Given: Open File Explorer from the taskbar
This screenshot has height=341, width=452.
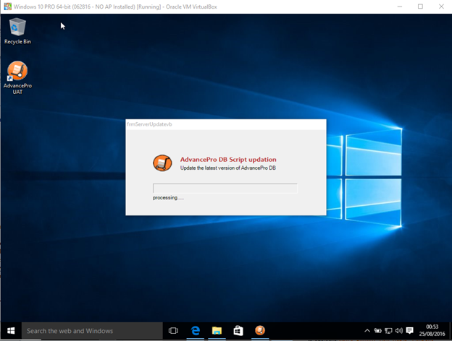Looking at the screenshot, I should point(217,331).
